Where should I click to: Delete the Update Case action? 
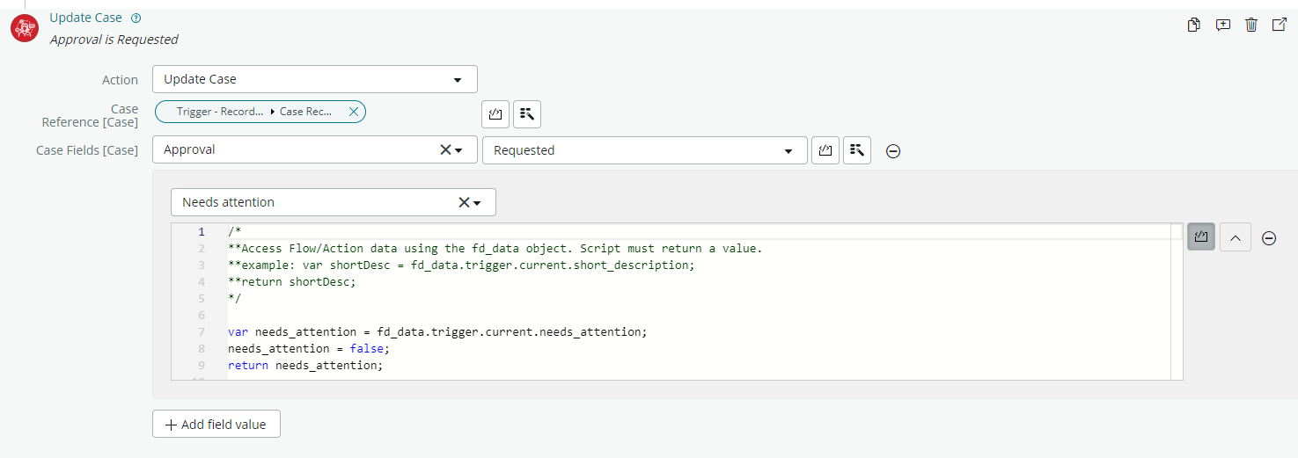click(x=1251, y=25)
